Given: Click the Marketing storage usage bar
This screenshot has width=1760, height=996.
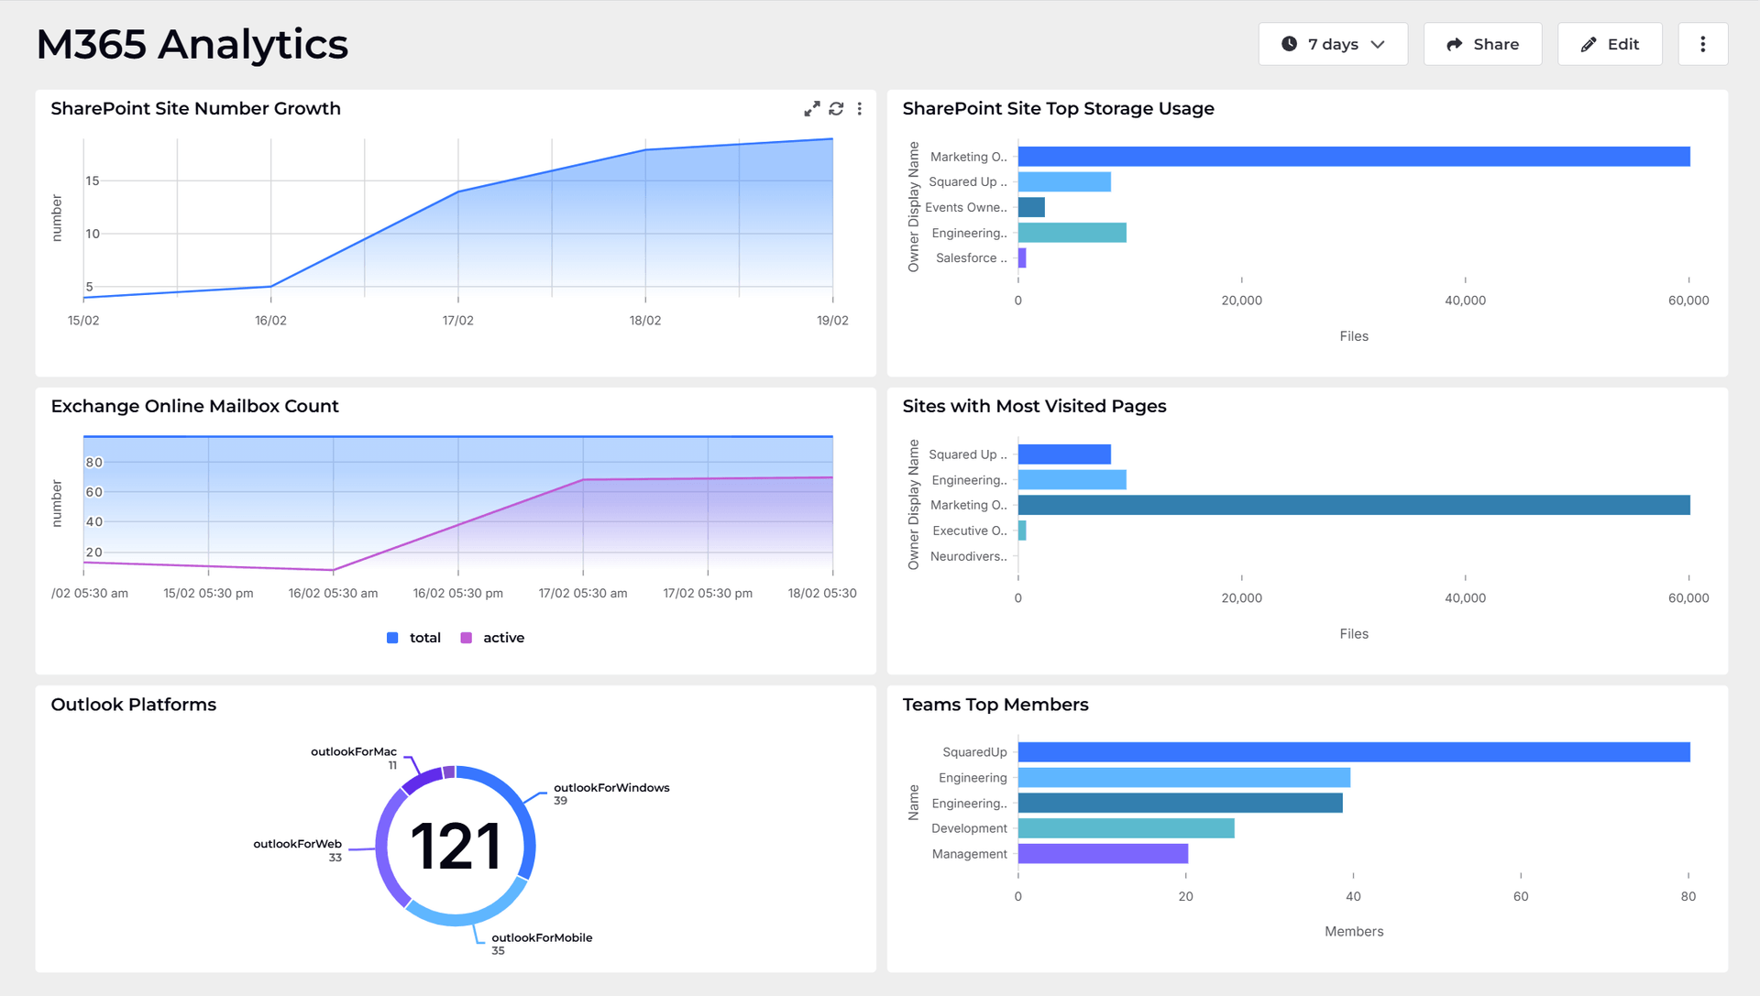Looking at the screenshot, I should click(1353, 157).
